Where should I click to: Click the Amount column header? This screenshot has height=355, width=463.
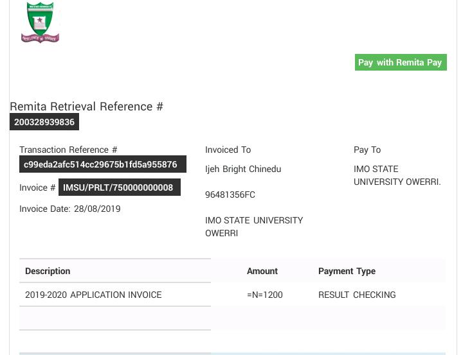262,271
